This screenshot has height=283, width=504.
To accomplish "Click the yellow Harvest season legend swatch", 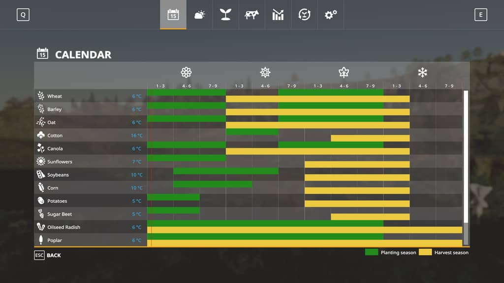I will point(425,253).
